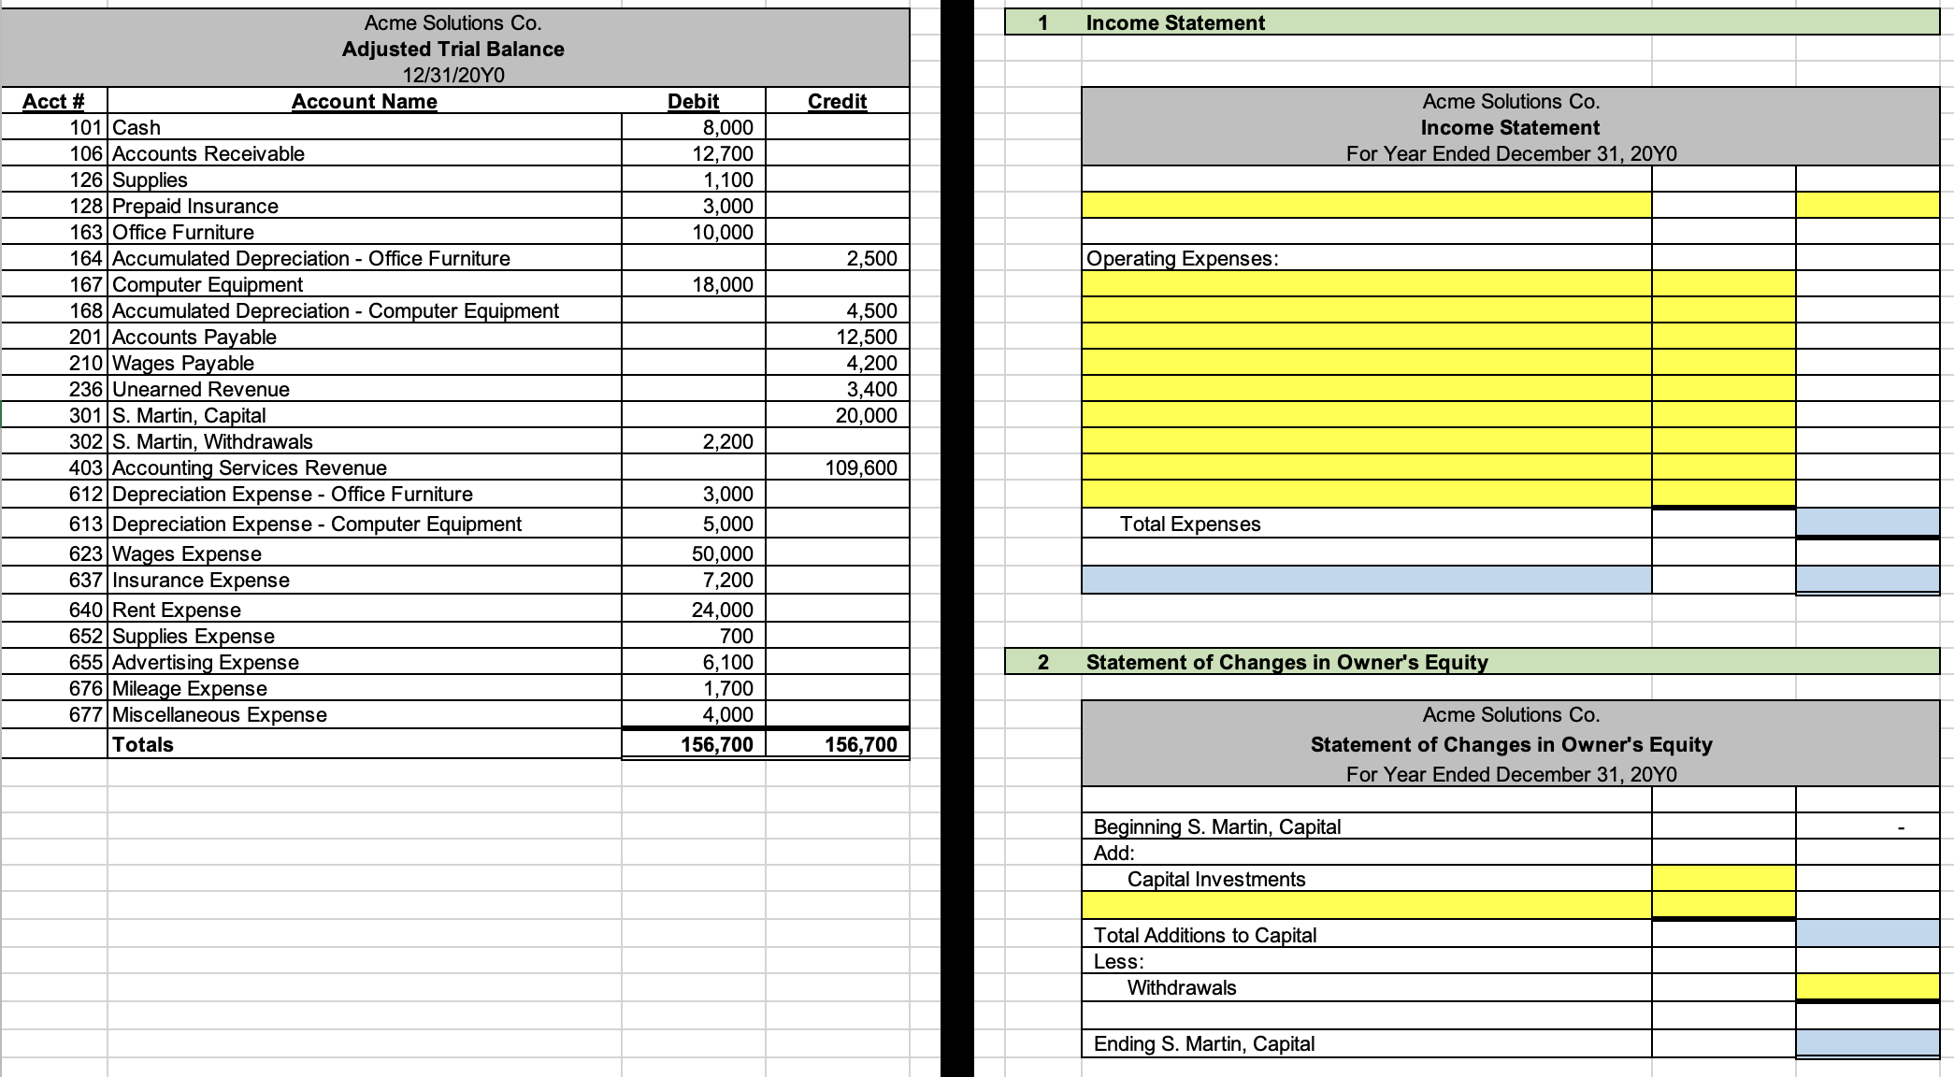Select the Wages Payable credit 4,200
The width and height of the screenshot is (1954, 1077).
pos(838,363)
